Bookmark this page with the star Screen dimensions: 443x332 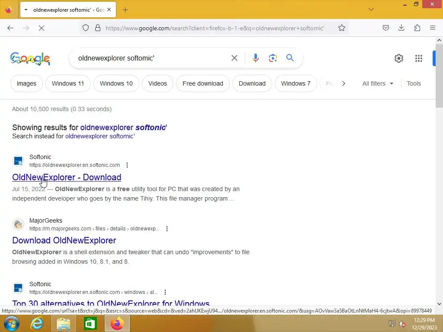pos(342,28)
